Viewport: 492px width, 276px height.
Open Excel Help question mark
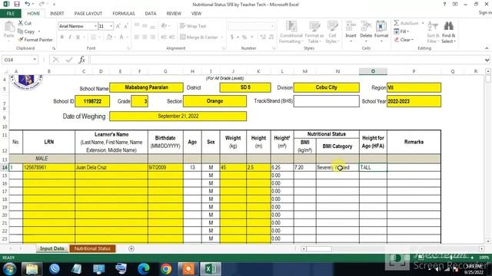pos(444,4)
